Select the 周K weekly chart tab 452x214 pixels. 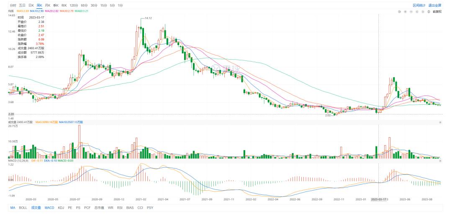pyautogui.click(x=39, y=5)
